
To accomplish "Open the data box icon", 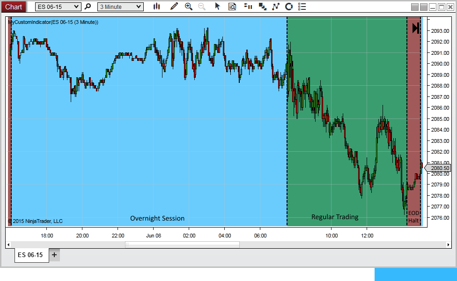I will point(232,7).
